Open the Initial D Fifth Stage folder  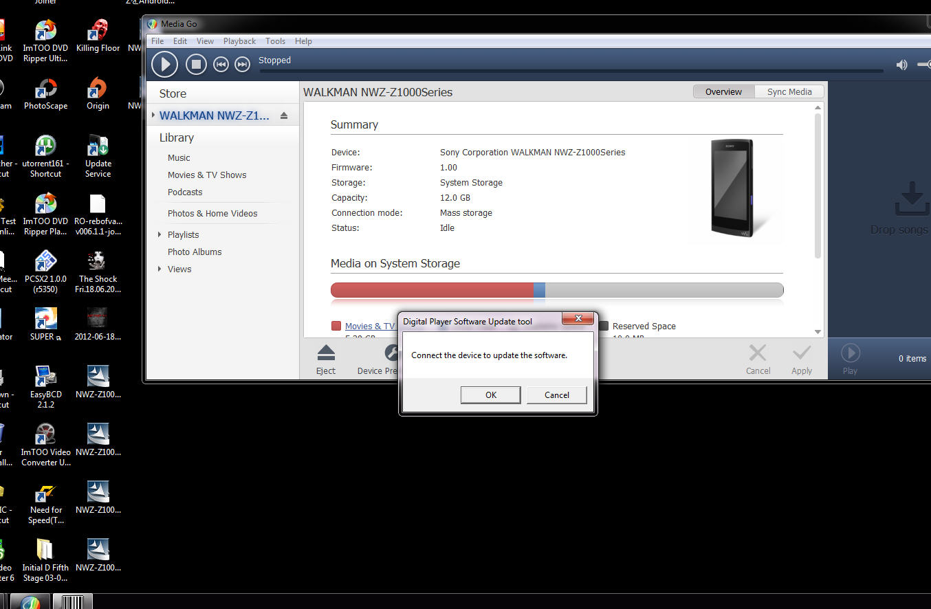pos(45,561)
